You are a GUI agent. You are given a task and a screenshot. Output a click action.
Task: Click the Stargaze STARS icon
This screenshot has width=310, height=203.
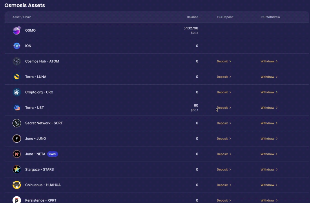[x=17, y=169]
